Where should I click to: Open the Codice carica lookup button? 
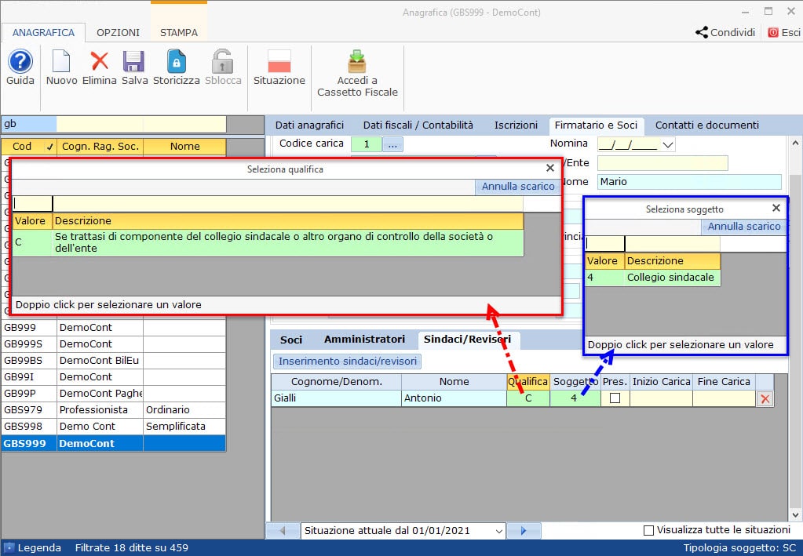(x=392, y=145)
